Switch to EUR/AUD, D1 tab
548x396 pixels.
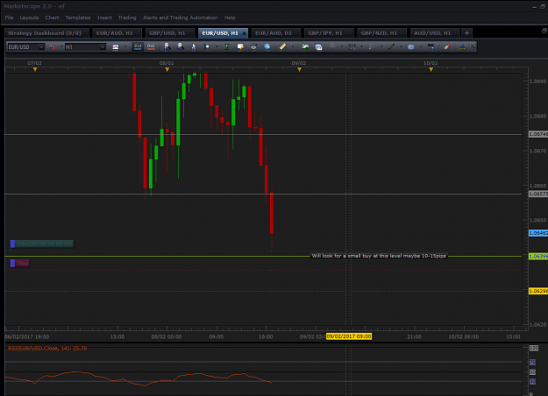pos(275,32)
